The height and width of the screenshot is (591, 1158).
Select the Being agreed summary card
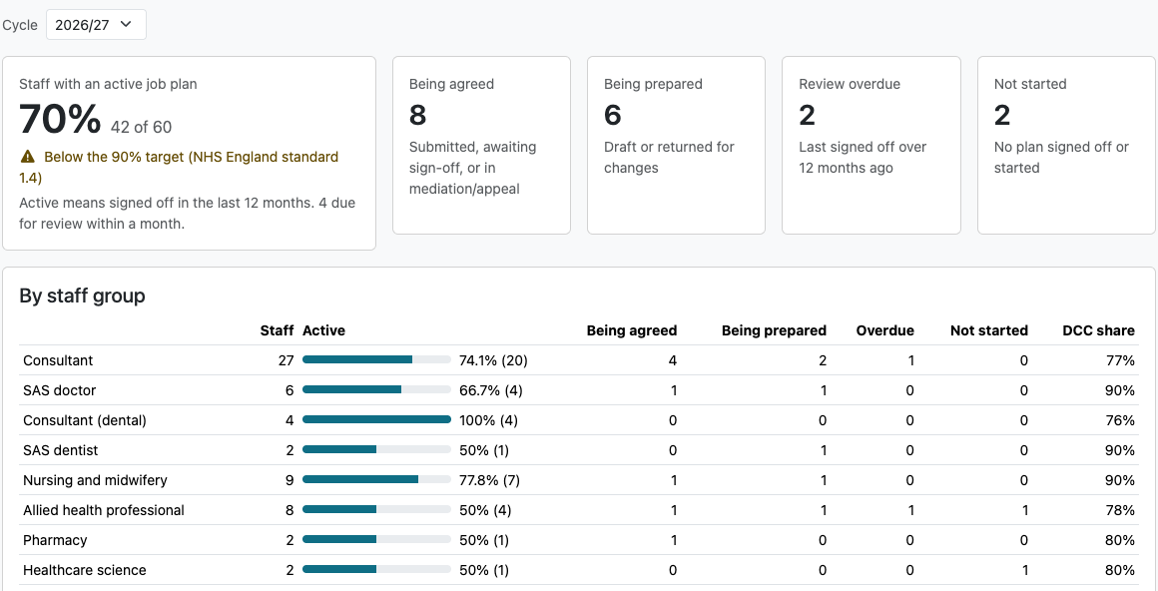[481, 146]
